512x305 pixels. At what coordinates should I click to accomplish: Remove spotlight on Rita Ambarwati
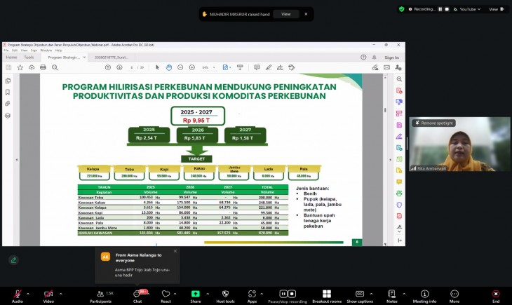tap(434, 123)
